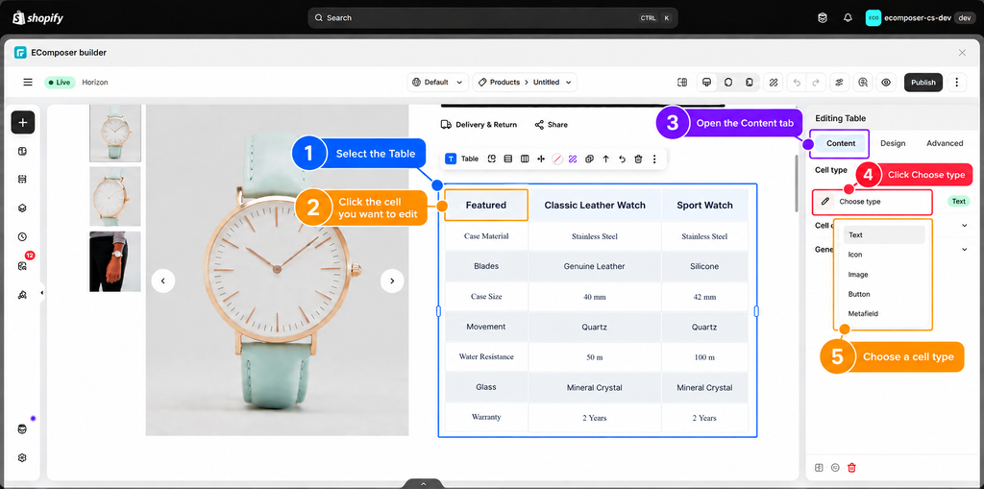The width and height of the screenshot is (984, 489).
Task: Click the Water Resistance table cell
Action: tap(485, 356)
